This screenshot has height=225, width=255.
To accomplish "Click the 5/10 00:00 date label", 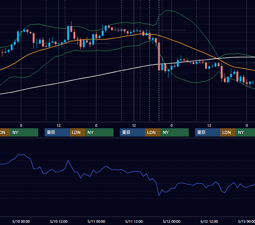I will coord(21,221).
